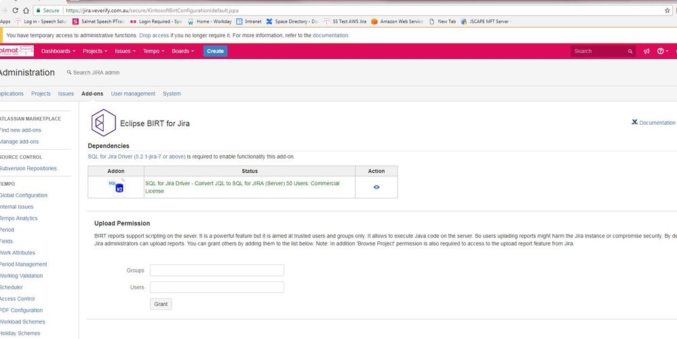Expand the Issues dropdown in header
677x339 pixels.
pos(125,51)
